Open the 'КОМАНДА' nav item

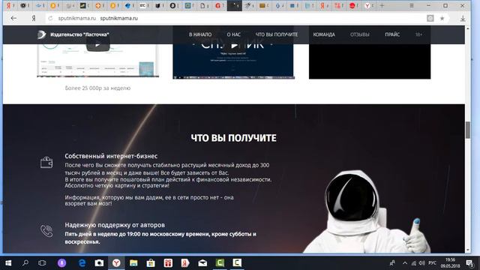click(x=324, y=34)
